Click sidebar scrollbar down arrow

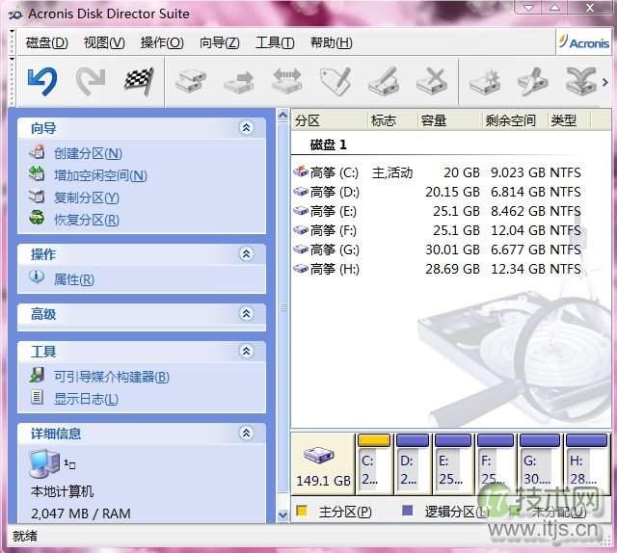point(282,514)
